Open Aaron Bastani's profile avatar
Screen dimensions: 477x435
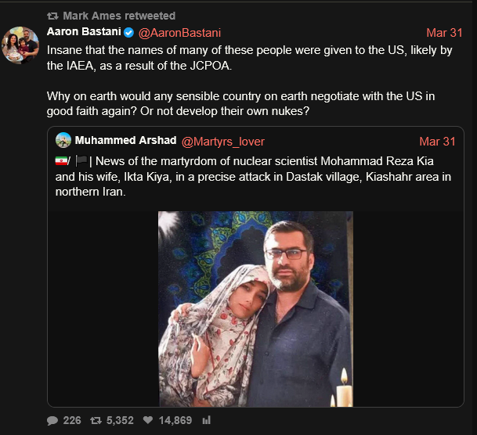click(20, 46)
